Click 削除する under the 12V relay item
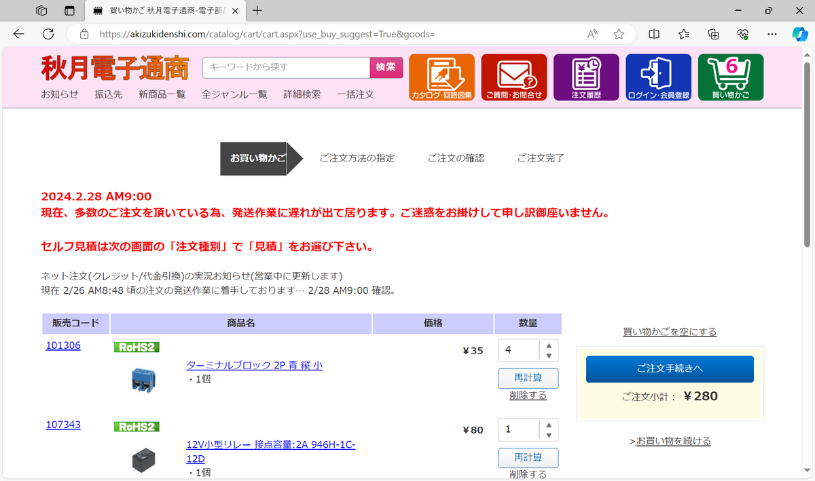Screen dimensions: 815x481 [x=528, y=474]
